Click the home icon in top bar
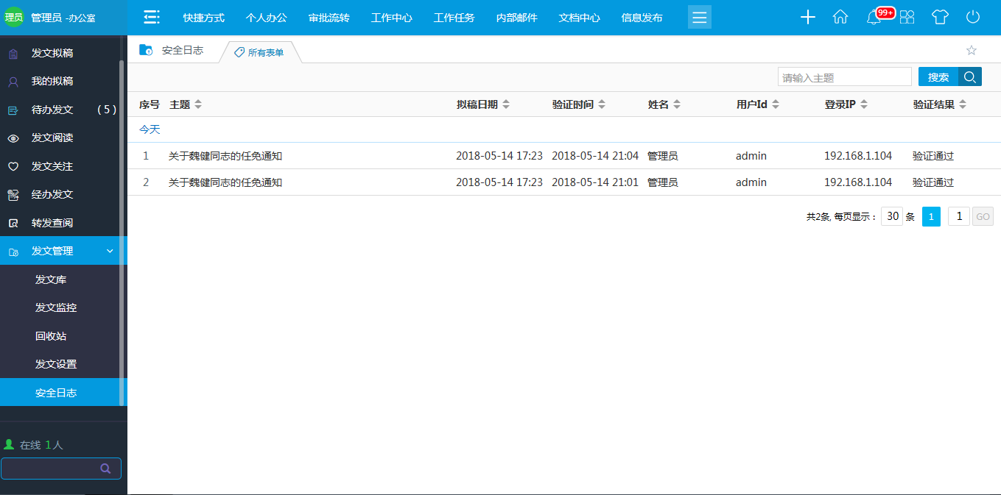Viewport: 1001px width, 495px height. (x=840, y=18)
